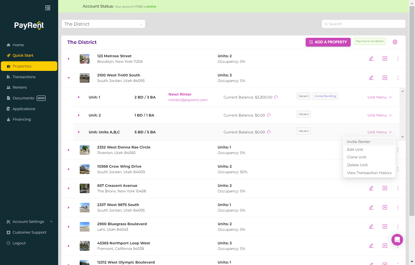The image size is (415, 265).
Task: Open more options for 2337 West 9875 South
Action: click(x=398, y=207)
